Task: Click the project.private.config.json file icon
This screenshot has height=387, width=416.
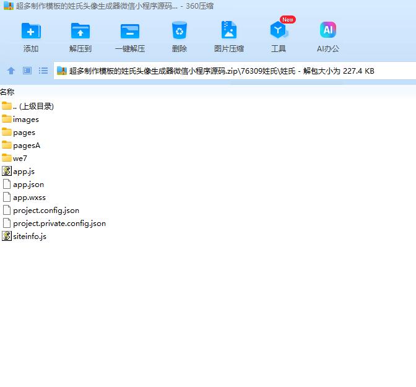Action: [x=7, y=223]
